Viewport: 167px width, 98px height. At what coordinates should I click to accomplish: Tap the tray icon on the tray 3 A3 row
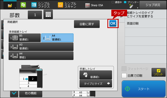15,47
